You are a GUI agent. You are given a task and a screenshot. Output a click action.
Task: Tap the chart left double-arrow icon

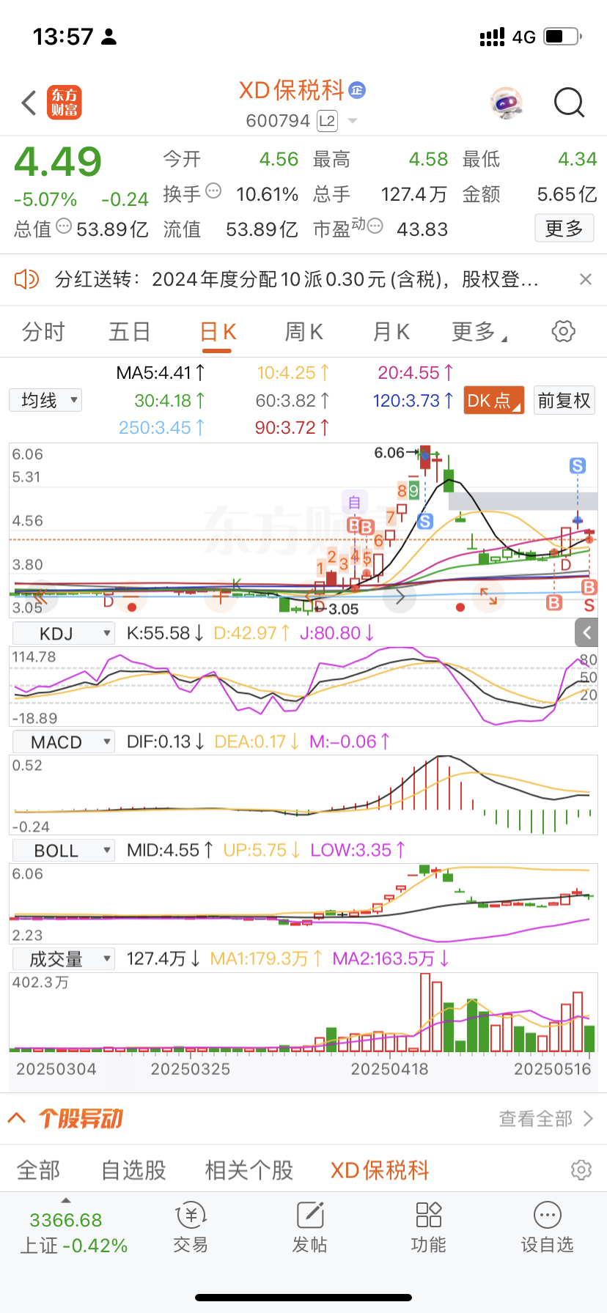tap(40, 597)
